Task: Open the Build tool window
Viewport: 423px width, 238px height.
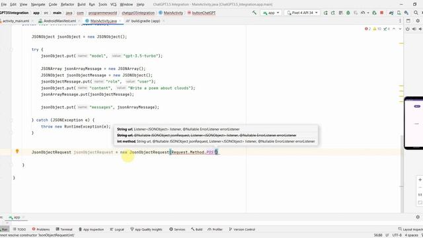Action: [x=197, y=229]
